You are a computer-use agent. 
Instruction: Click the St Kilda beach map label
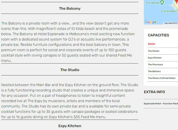pos(168,11)
